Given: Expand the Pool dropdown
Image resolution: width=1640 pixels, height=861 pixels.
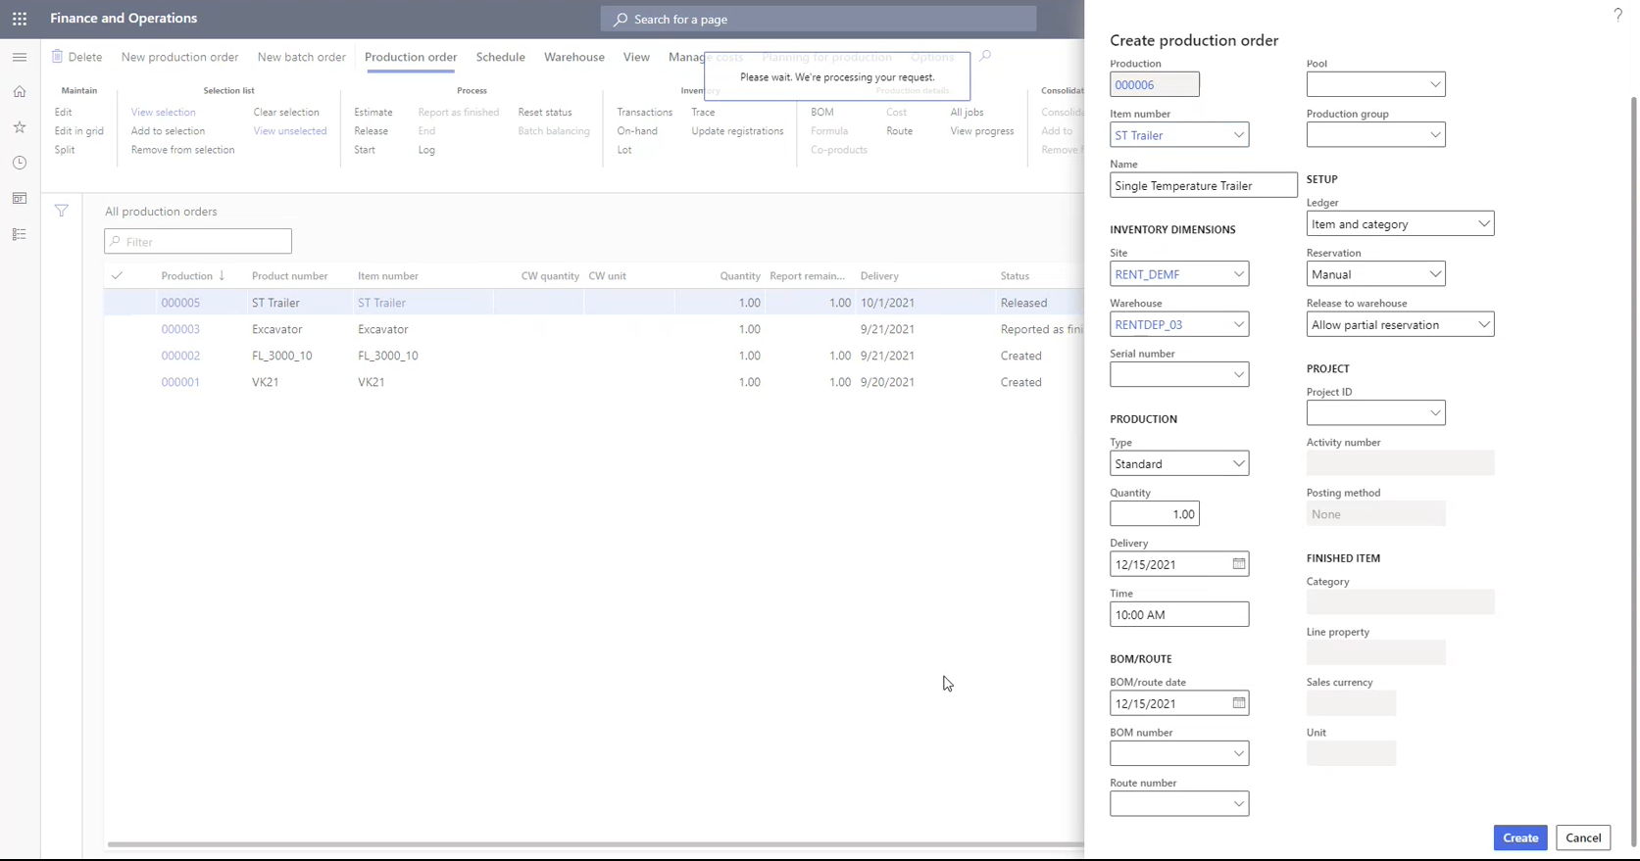Looking at the screenshot, I should [1435, 84].
